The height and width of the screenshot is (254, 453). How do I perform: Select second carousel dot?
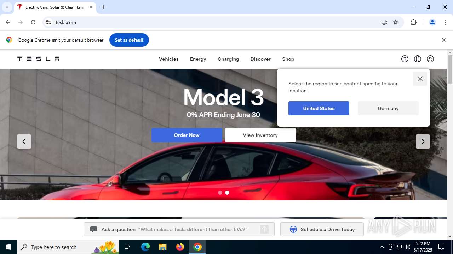click(x=227, y=193)
